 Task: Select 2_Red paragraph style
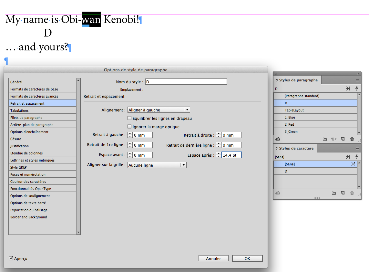coord(315,124)
